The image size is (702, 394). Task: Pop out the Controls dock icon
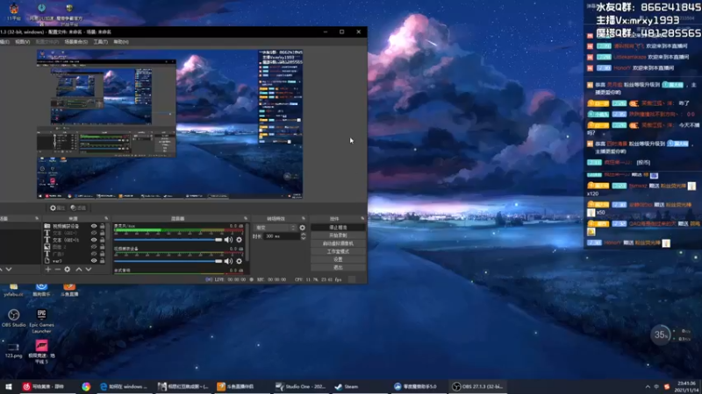[x=362, y=218]
